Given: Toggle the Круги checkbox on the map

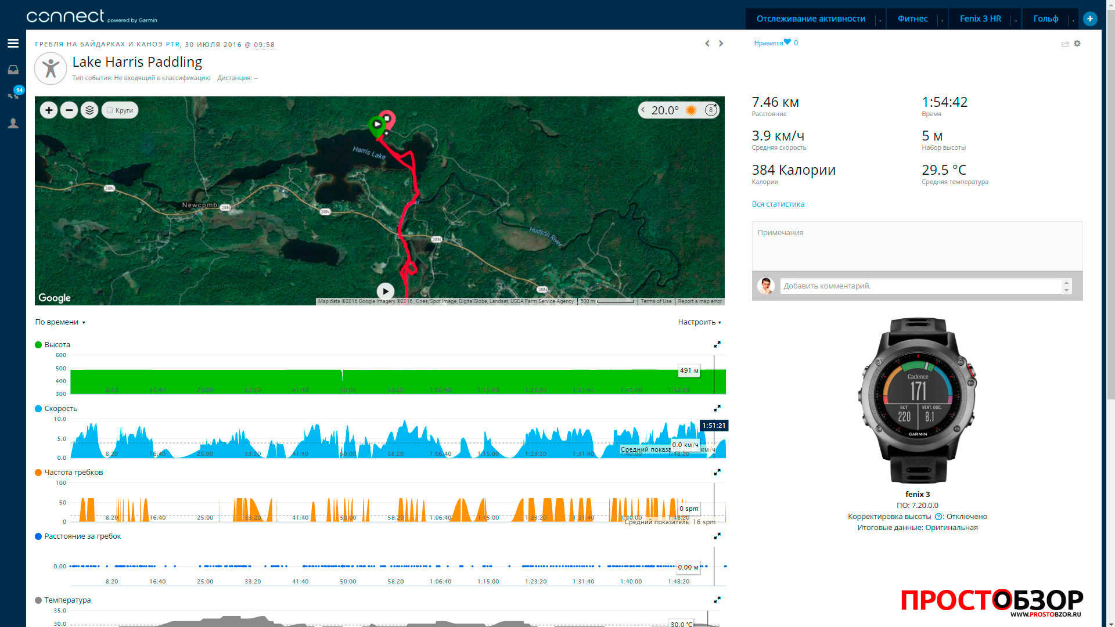Looking at the screenshot, I should (x=110, y=110).
